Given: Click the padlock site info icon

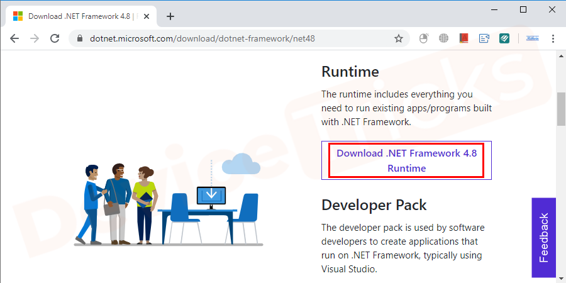Looking at the screenshot, I should [80, 38].
